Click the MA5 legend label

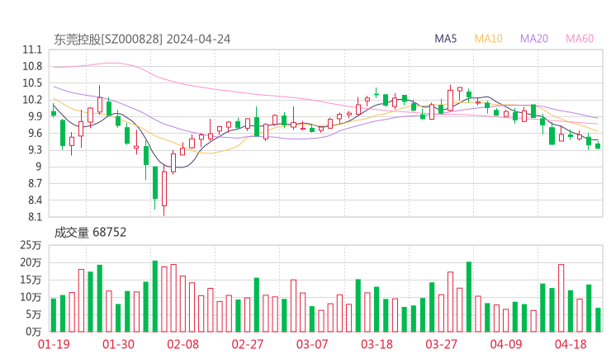click(445, 39)
